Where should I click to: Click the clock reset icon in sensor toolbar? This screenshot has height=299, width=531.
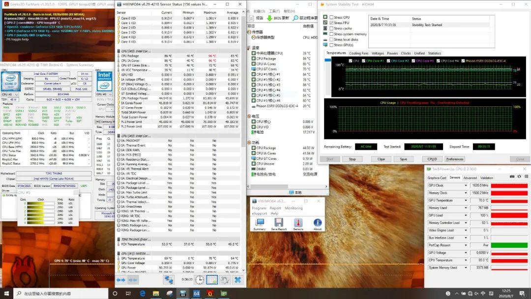[200, 280]
